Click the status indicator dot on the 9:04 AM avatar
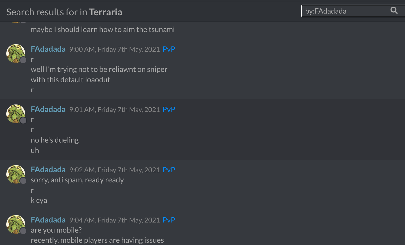Screen dimensions: 405x245 pos(23,231)
